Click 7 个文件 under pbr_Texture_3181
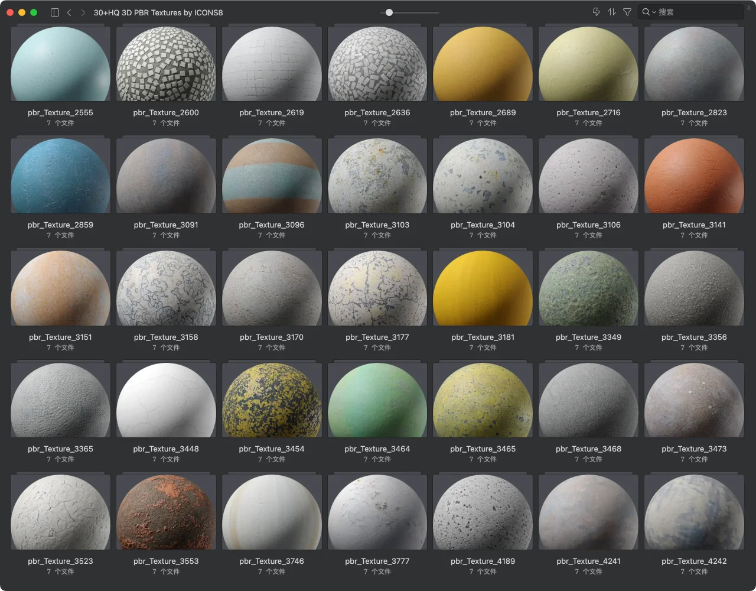756x591 pixels. (x=483, y=348)
